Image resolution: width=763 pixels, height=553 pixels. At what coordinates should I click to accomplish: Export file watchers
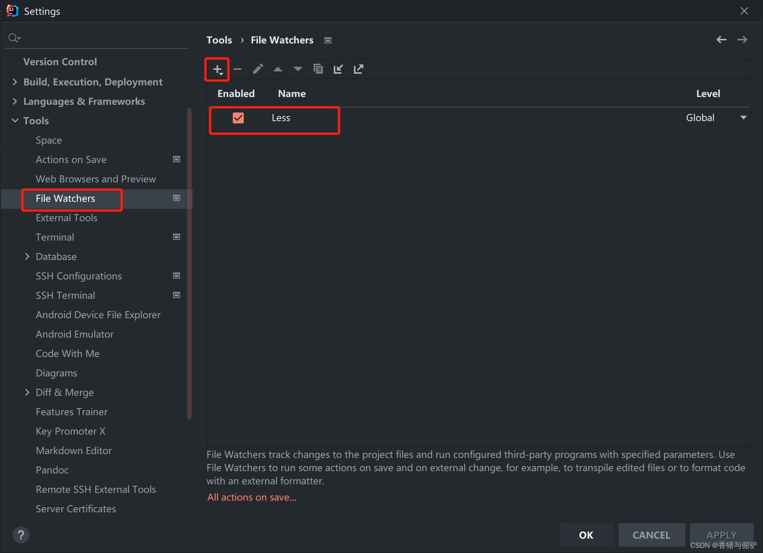tap(358, 69)
